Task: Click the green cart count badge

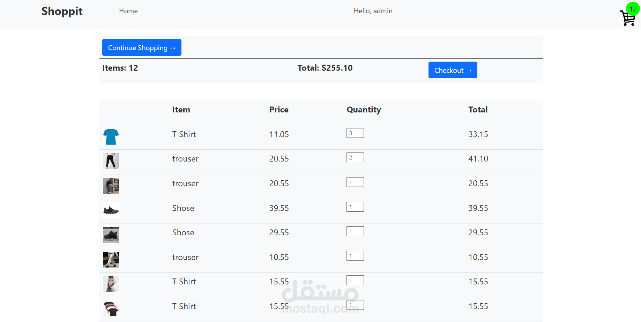Action: [633, 9]
